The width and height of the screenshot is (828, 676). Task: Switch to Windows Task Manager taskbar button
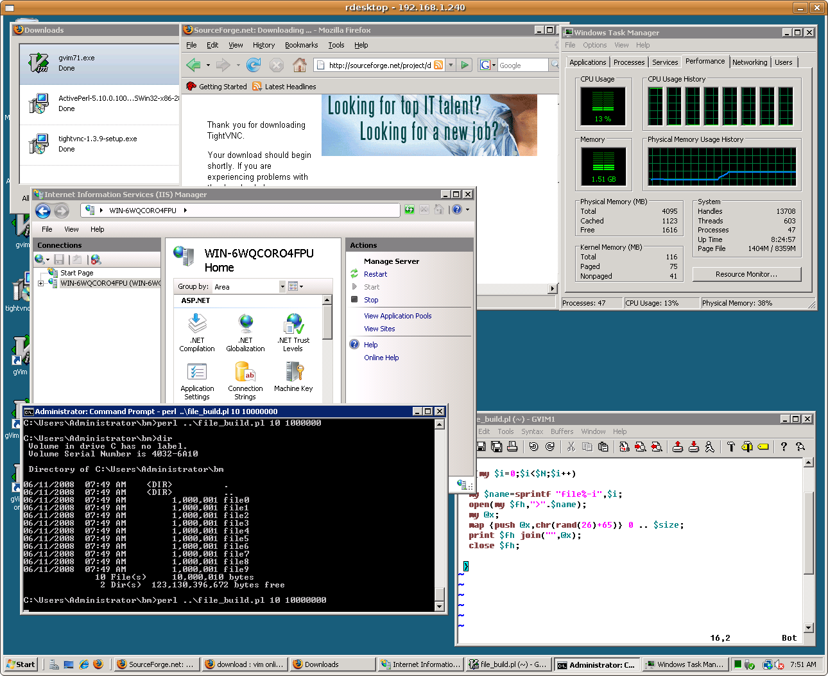click(x=684, y=664)
